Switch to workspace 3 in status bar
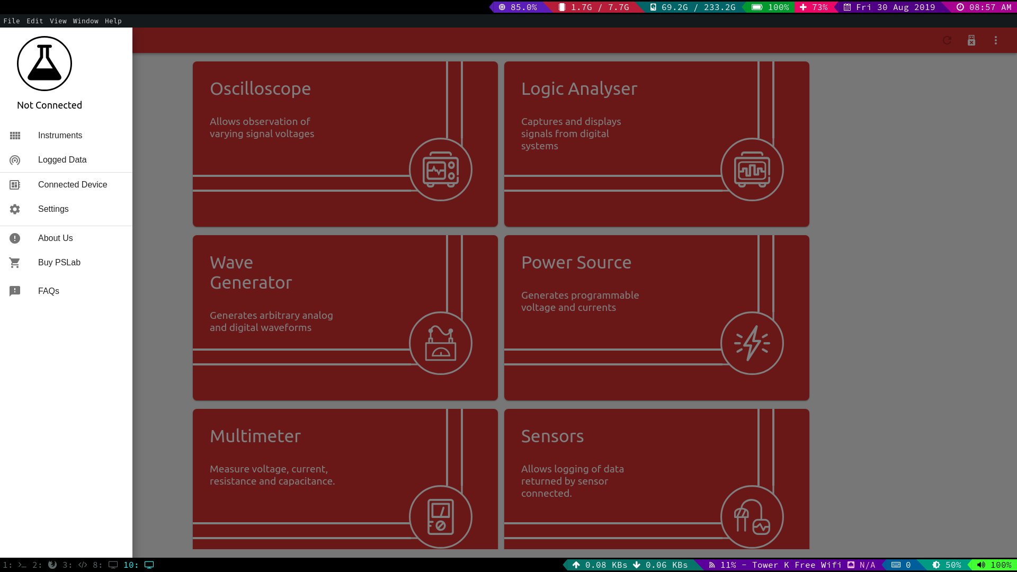The width and height of the screenshot is (1017, 572). (75, 565)
